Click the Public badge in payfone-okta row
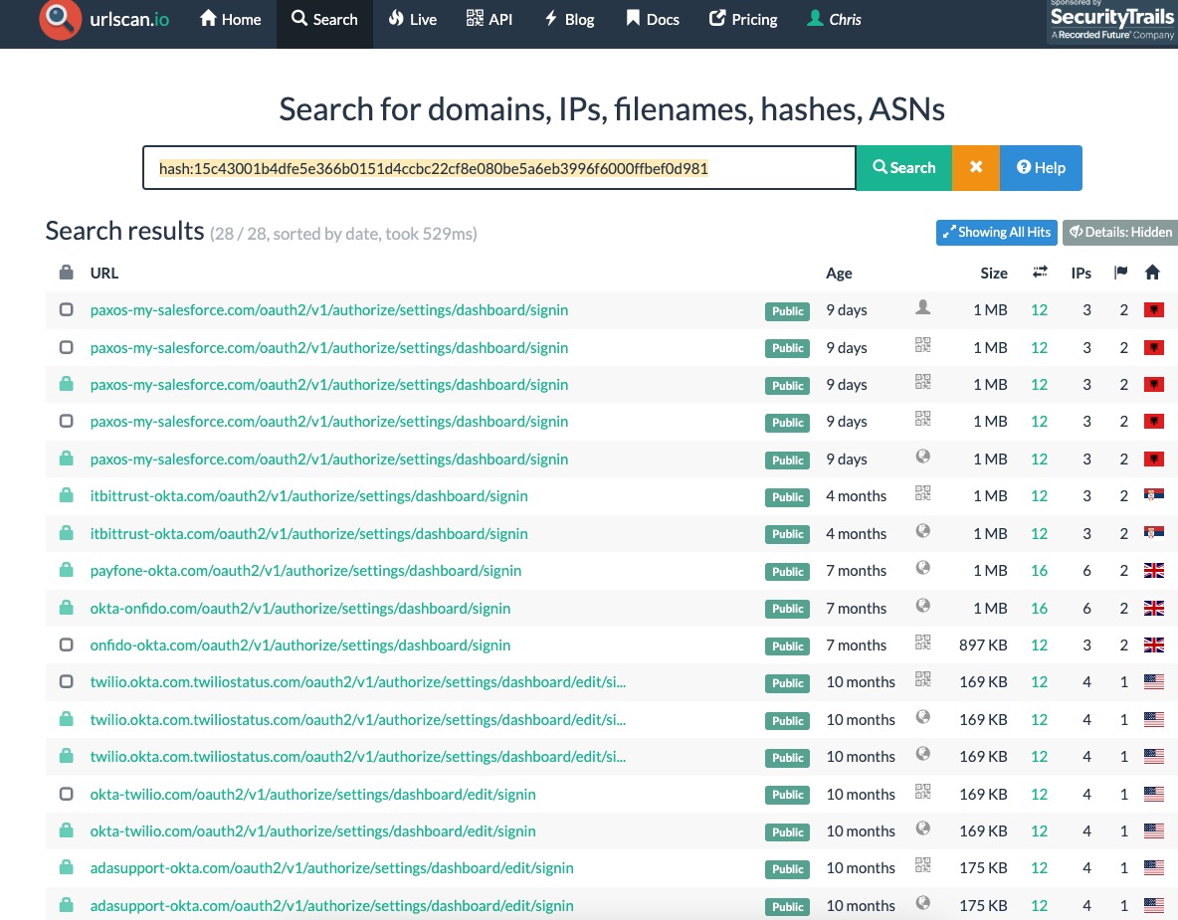1178x920 pixels. [787, 572]
